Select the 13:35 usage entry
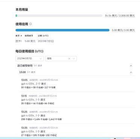The width and height of the screenshot is (140, 139). [x=77, y=131]
